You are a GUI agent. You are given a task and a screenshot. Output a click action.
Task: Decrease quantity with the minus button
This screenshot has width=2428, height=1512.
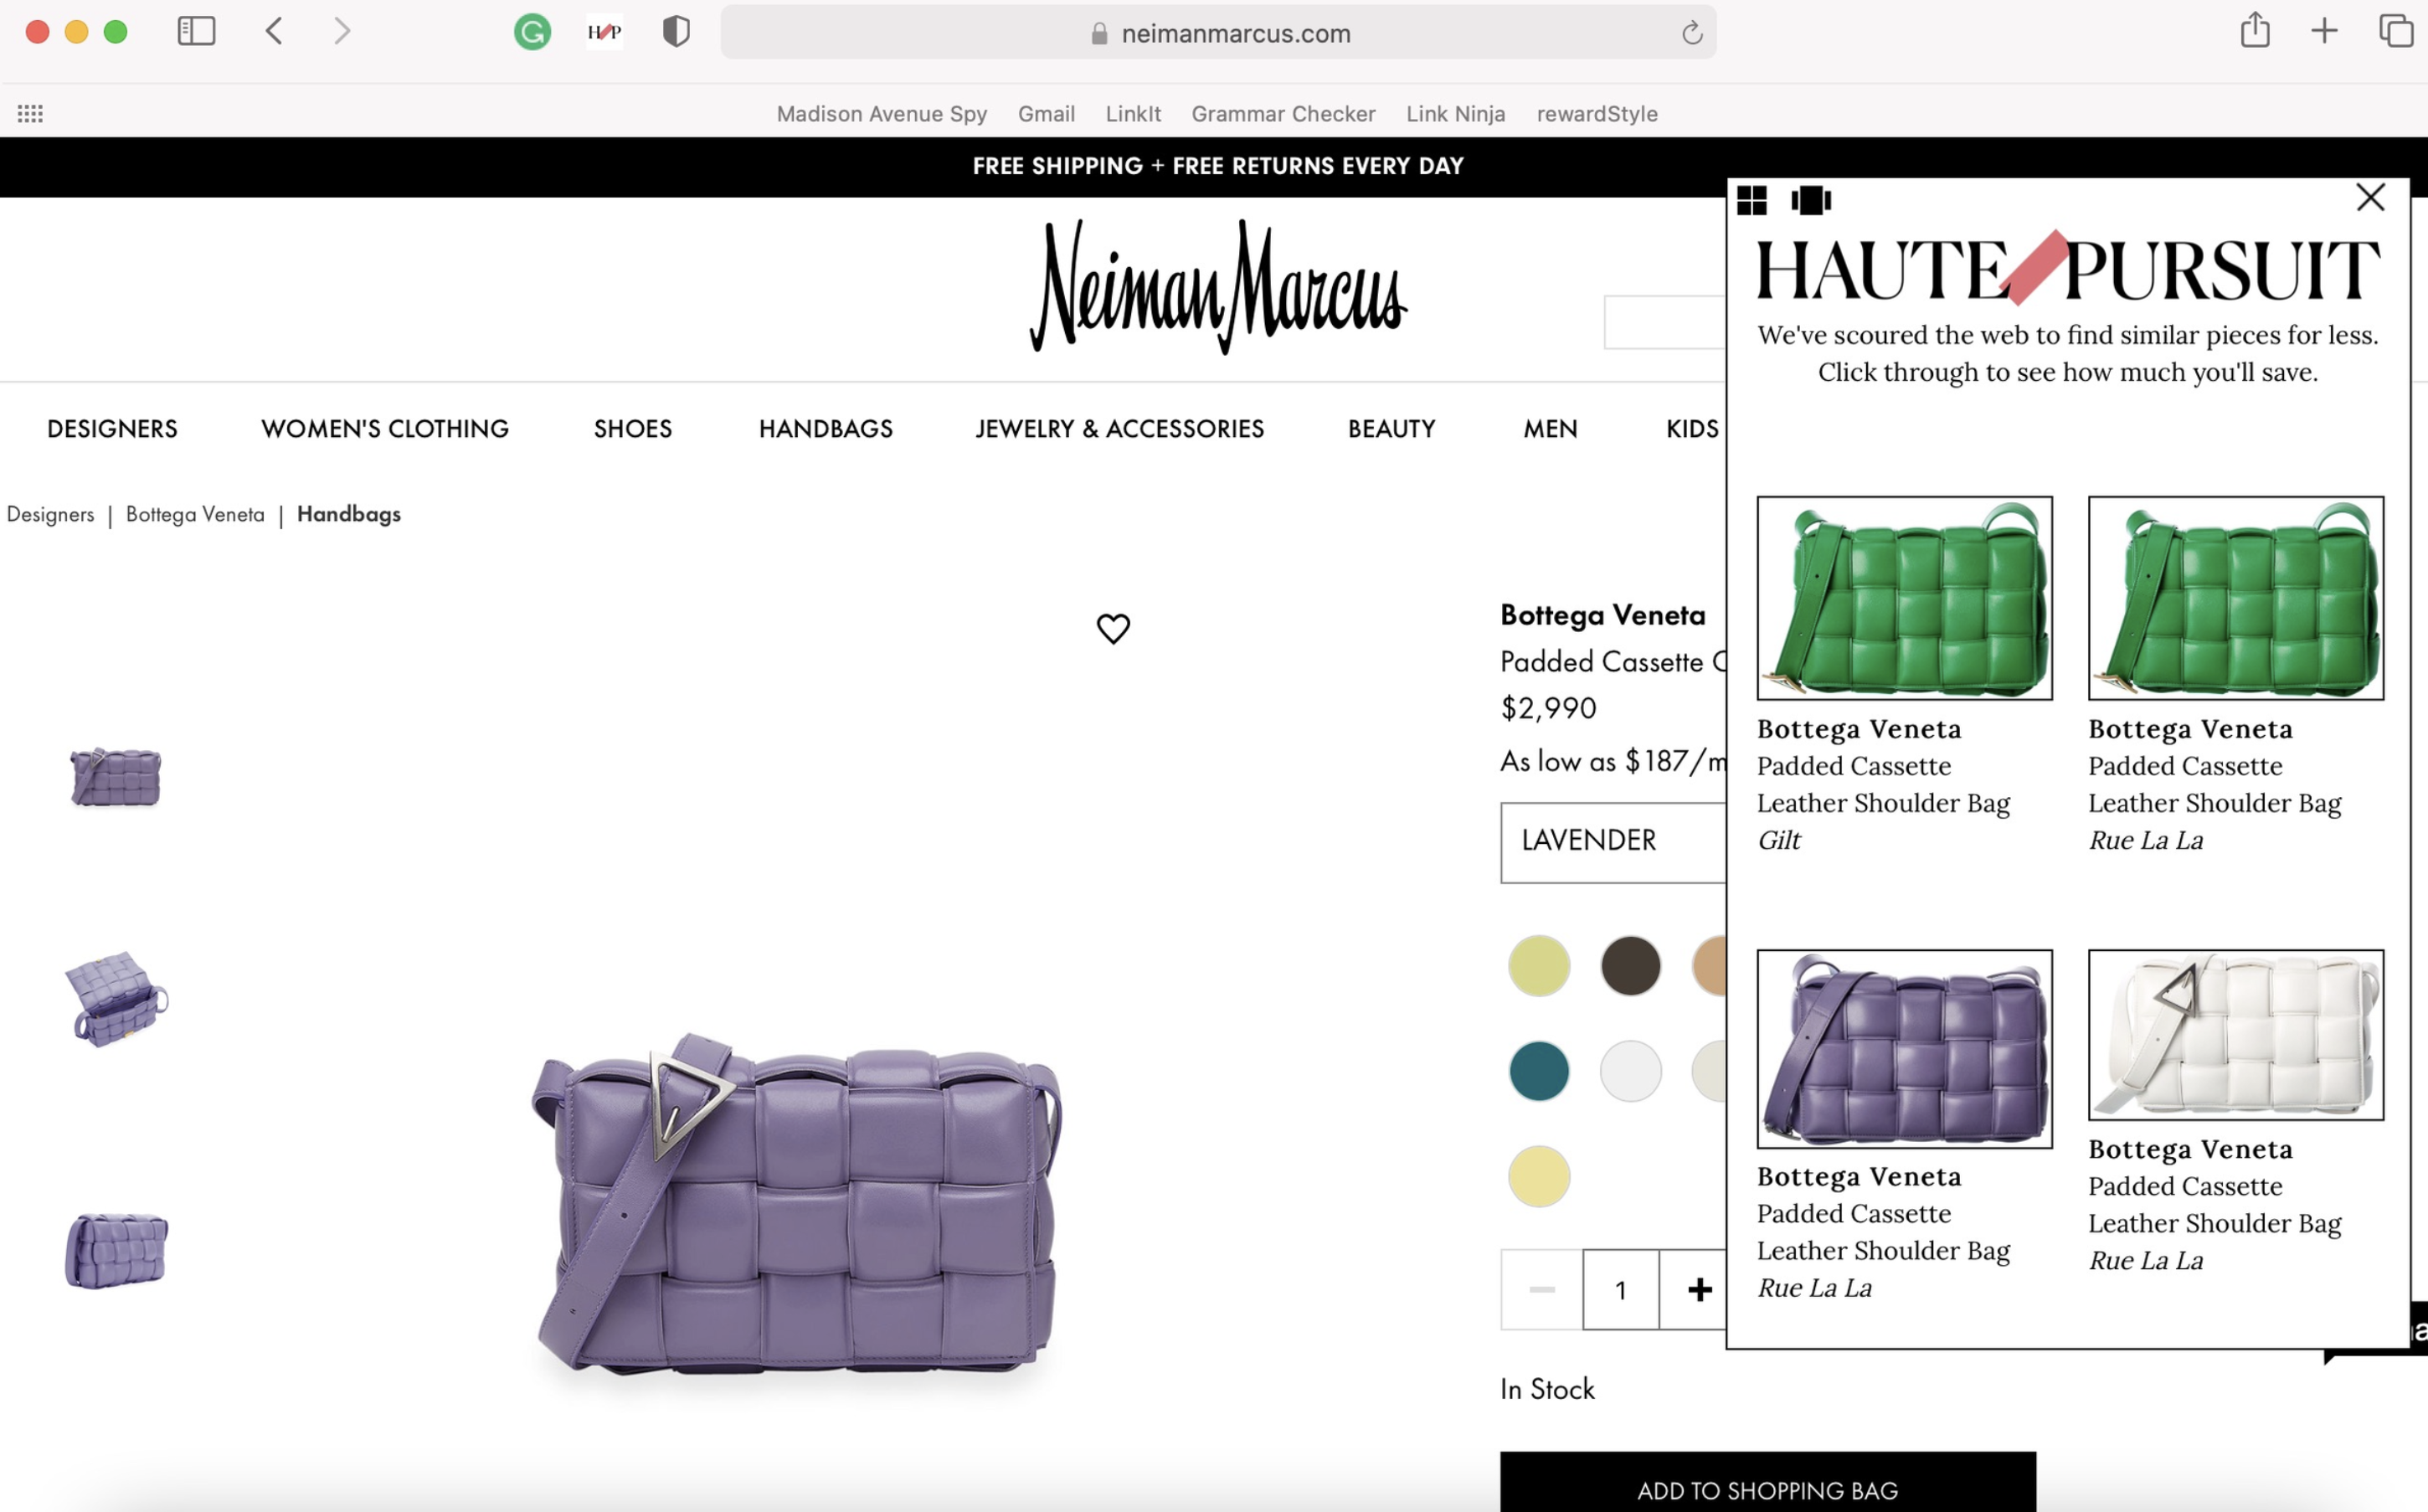click(x=1541, y=1289)
